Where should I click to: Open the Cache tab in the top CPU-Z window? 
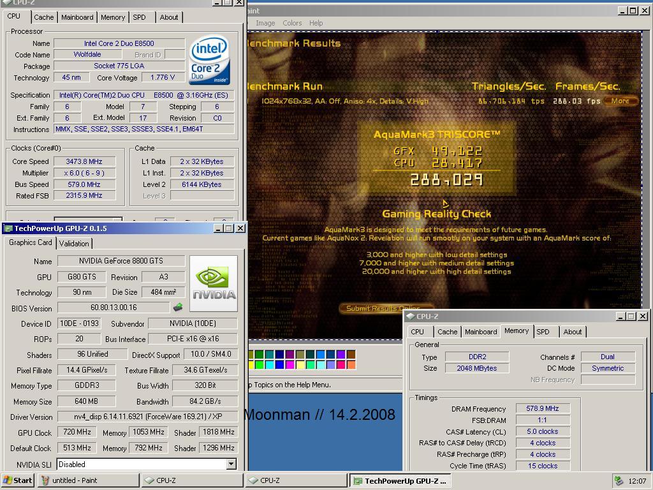44,17
